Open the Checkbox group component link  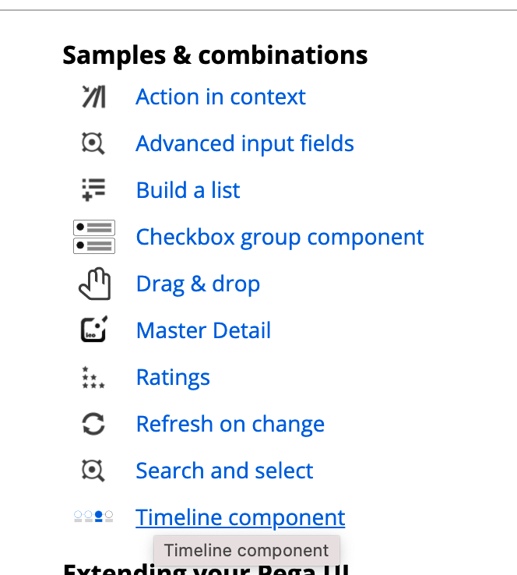pyautogui.click(x=280, y=238)
